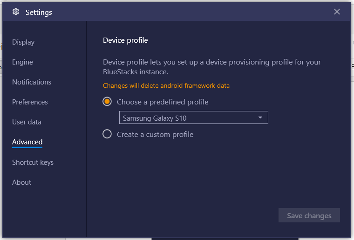Open the Samsung Galaxy S10 profile combo box

click(x=189, y=118)
